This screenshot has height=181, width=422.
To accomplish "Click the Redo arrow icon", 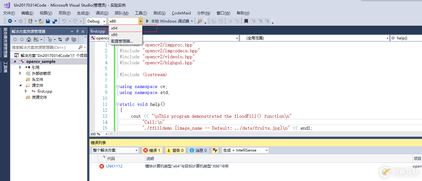I will tap(75, 21).
